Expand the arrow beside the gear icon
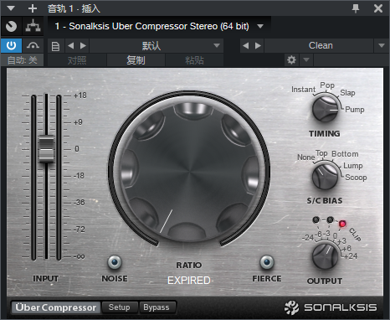This screenshot has width=390, height=320. tap(306, 59)
